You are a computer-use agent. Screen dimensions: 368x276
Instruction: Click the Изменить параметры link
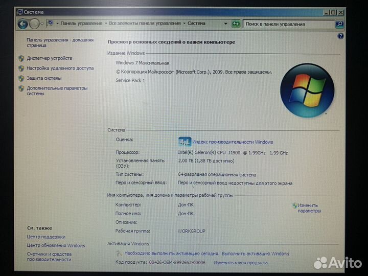(309, 208)
